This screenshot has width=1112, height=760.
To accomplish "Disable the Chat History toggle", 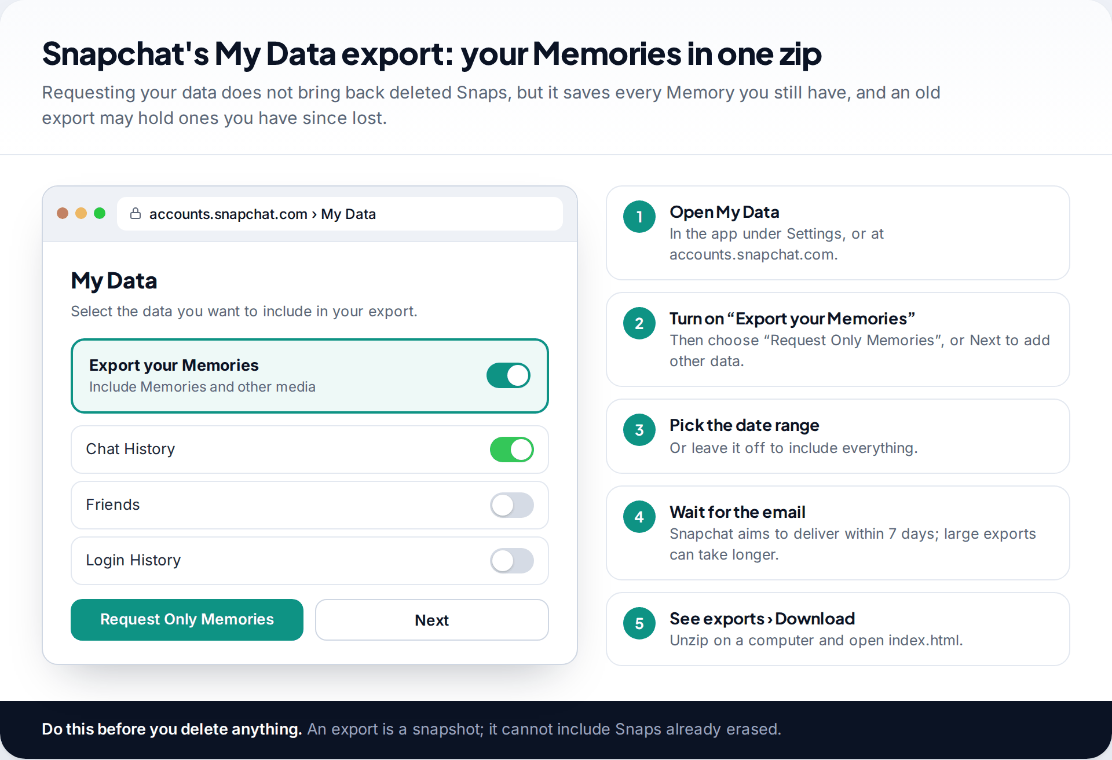I will 512,450.
